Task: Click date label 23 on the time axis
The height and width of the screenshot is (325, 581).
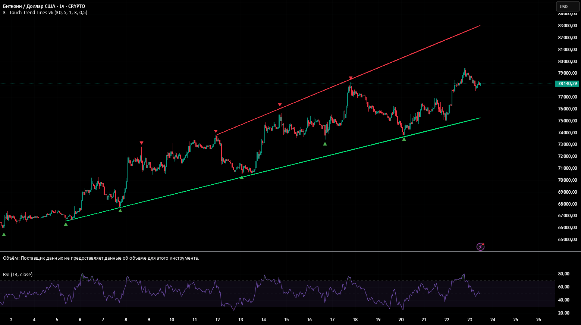Action: 470,320
